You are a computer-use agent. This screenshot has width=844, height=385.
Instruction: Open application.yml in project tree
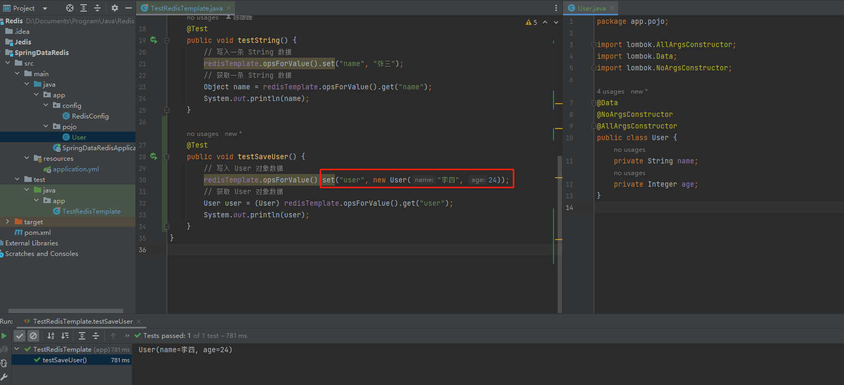tap(71, 169)
